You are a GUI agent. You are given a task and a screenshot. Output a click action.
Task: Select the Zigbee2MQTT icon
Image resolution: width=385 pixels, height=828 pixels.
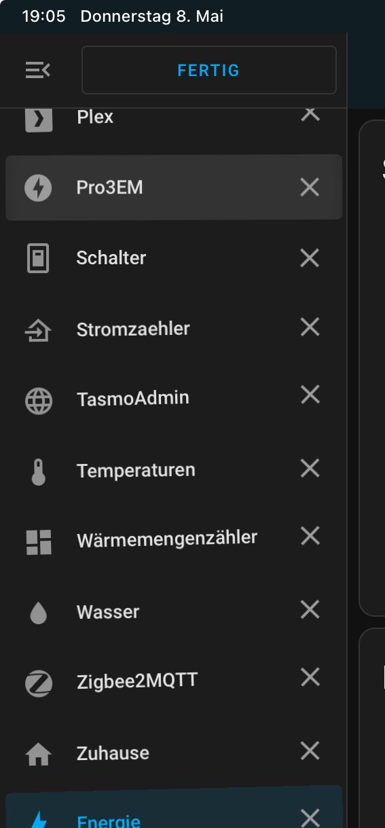tap(39, 683)
